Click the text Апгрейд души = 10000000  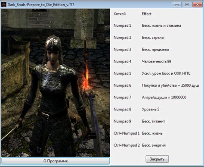tap(164, 98)
